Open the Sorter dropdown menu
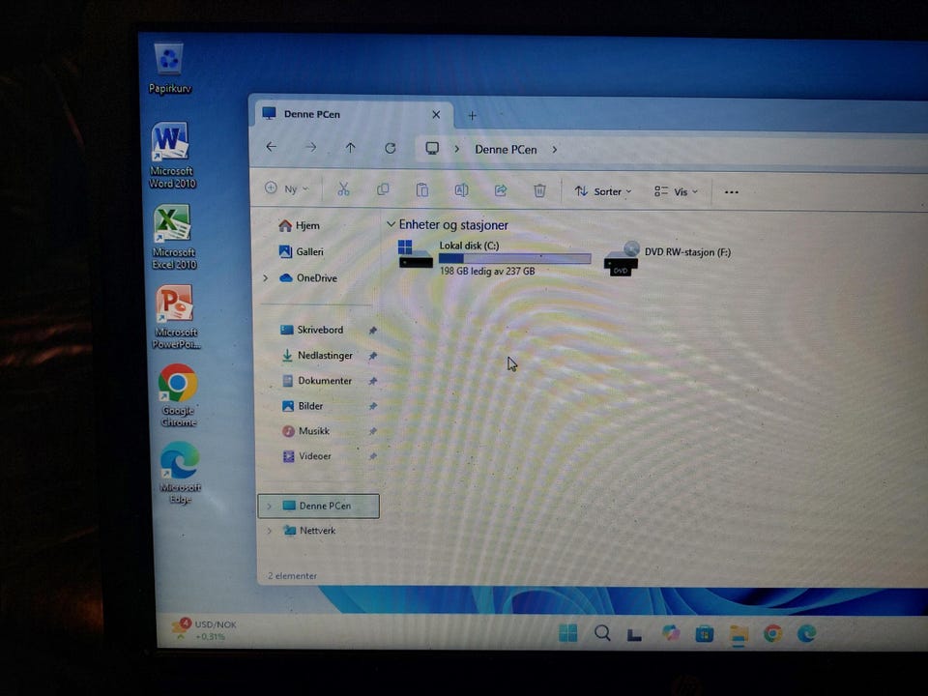Image resolution: width=928 pixels, height=696 pixels. coord(603,191)
